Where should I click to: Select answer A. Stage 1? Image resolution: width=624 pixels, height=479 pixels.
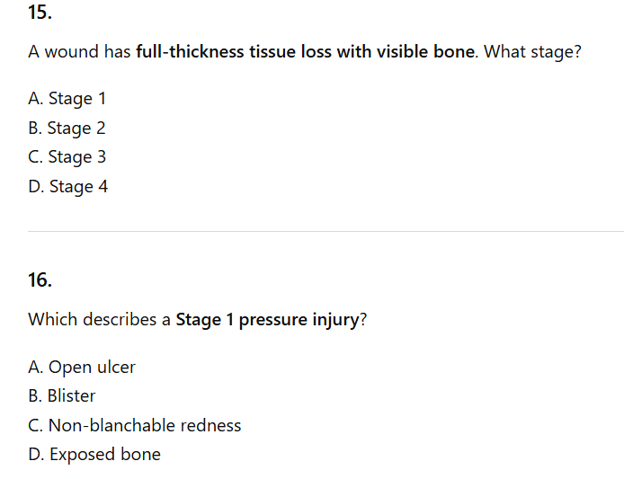pyautogui.click(x=67, y=98)
